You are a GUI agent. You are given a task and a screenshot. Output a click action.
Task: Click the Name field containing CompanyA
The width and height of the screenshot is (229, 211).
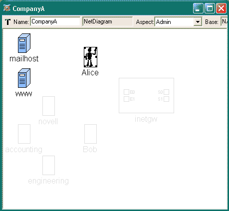(x=55, y=21)
